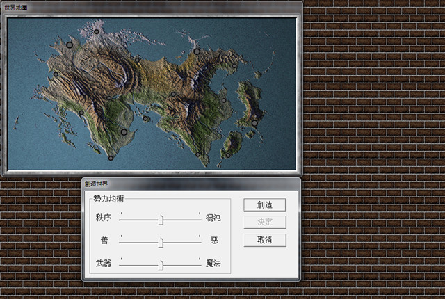
Task: Select the small marker in the central mainland
Action: tap(173, 94)
